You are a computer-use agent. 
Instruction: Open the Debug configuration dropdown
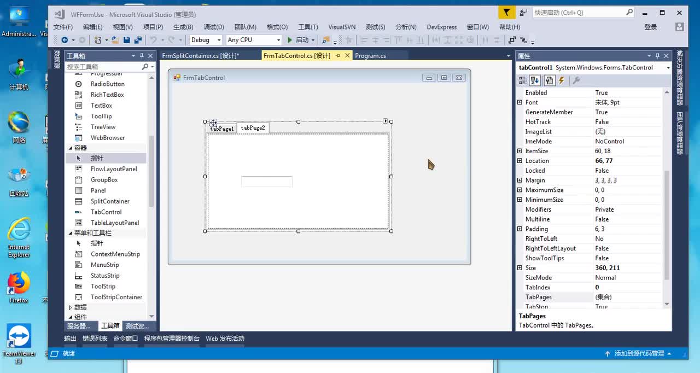(219, 40)
